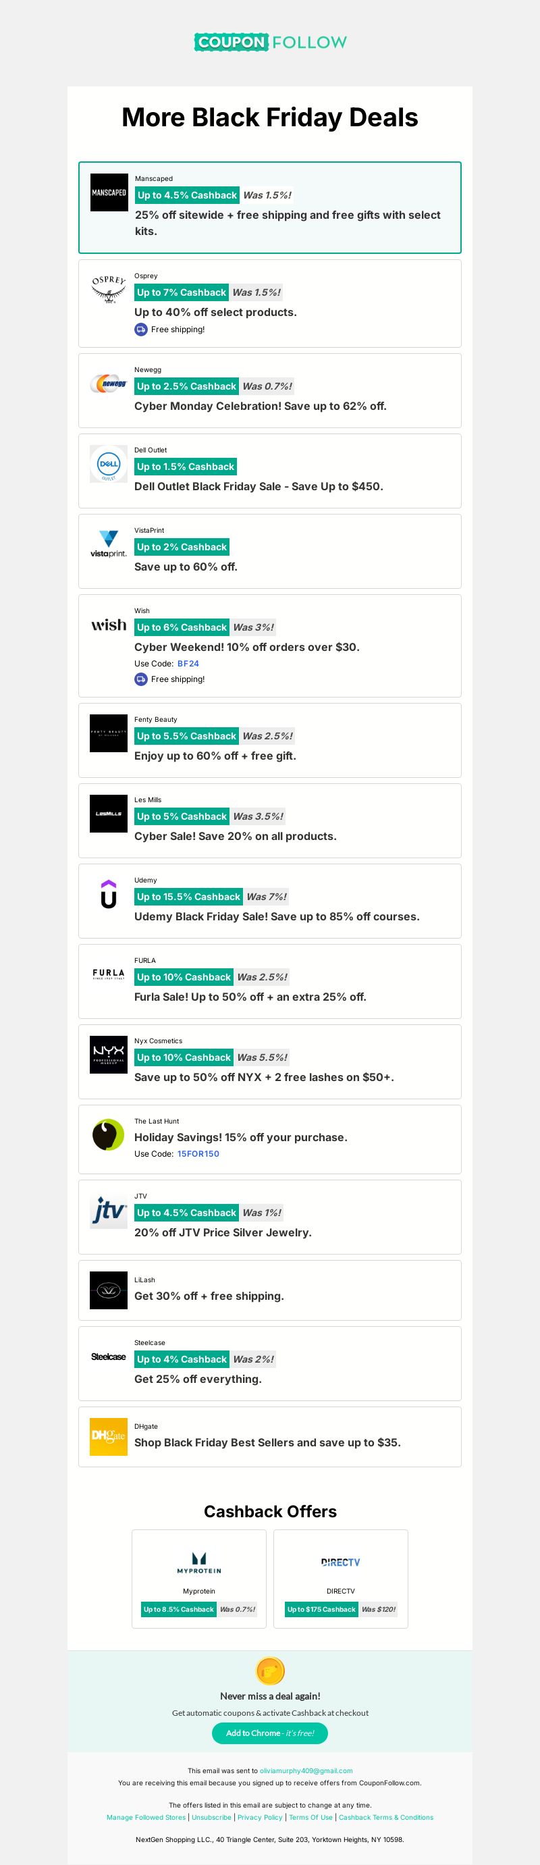Click the CouponFollow logo at top
Image resolution: width=540 pixels, height=1865 pixels.
(270, 42)
